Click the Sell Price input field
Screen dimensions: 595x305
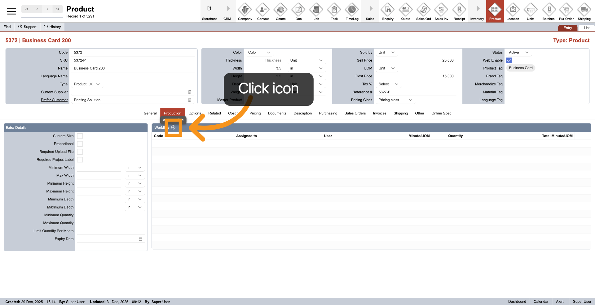point(415,60)
